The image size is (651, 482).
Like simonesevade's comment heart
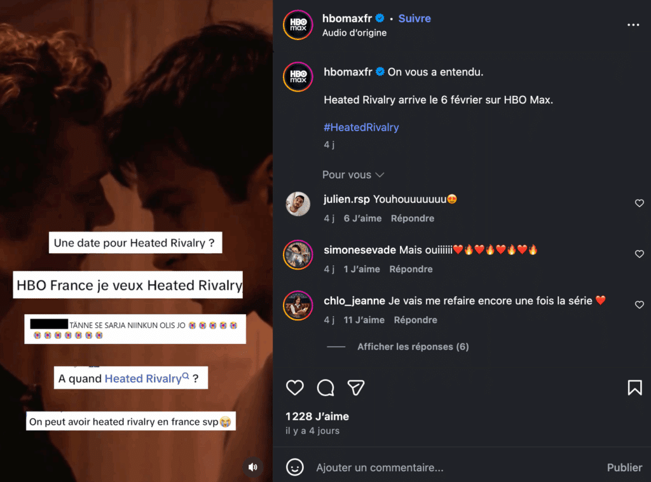point(640,254)
